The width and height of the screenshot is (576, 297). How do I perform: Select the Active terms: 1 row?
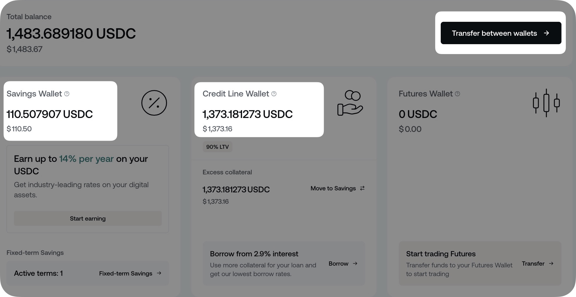point(38,273)
